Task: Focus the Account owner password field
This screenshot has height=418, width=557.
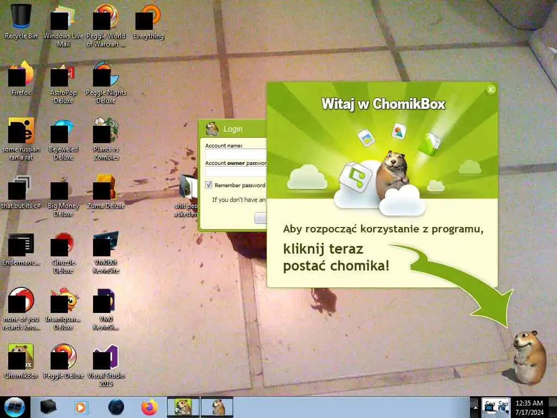Action: 236,171
